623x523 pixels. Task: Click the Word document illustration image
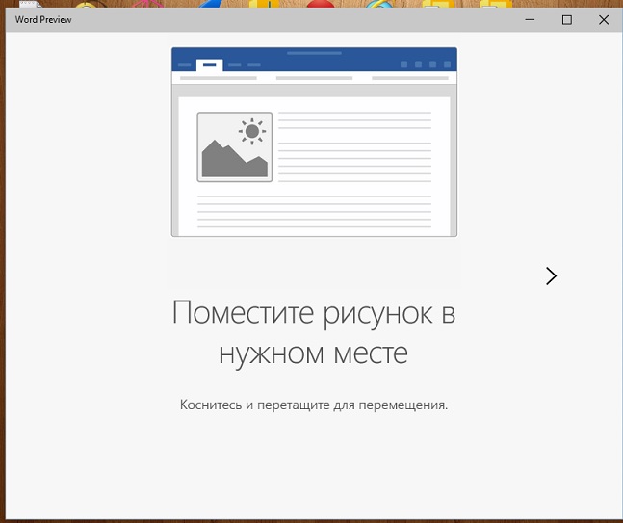(314, 142)
